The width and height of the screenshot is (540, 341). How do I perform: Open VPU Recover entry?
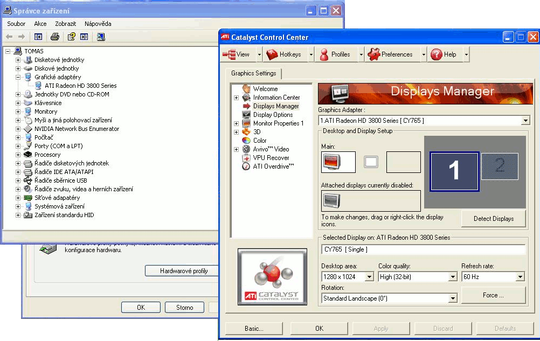coord(271,158)
